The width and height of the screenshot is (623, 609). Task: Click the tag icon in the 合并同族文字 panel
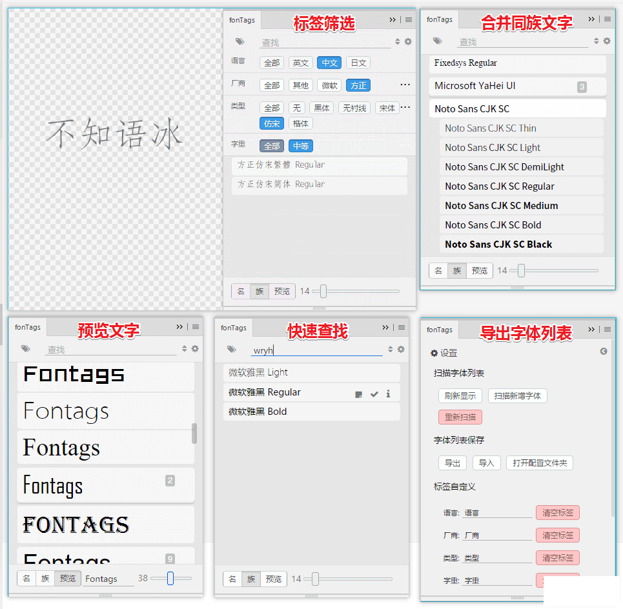[x=438, y=41]
